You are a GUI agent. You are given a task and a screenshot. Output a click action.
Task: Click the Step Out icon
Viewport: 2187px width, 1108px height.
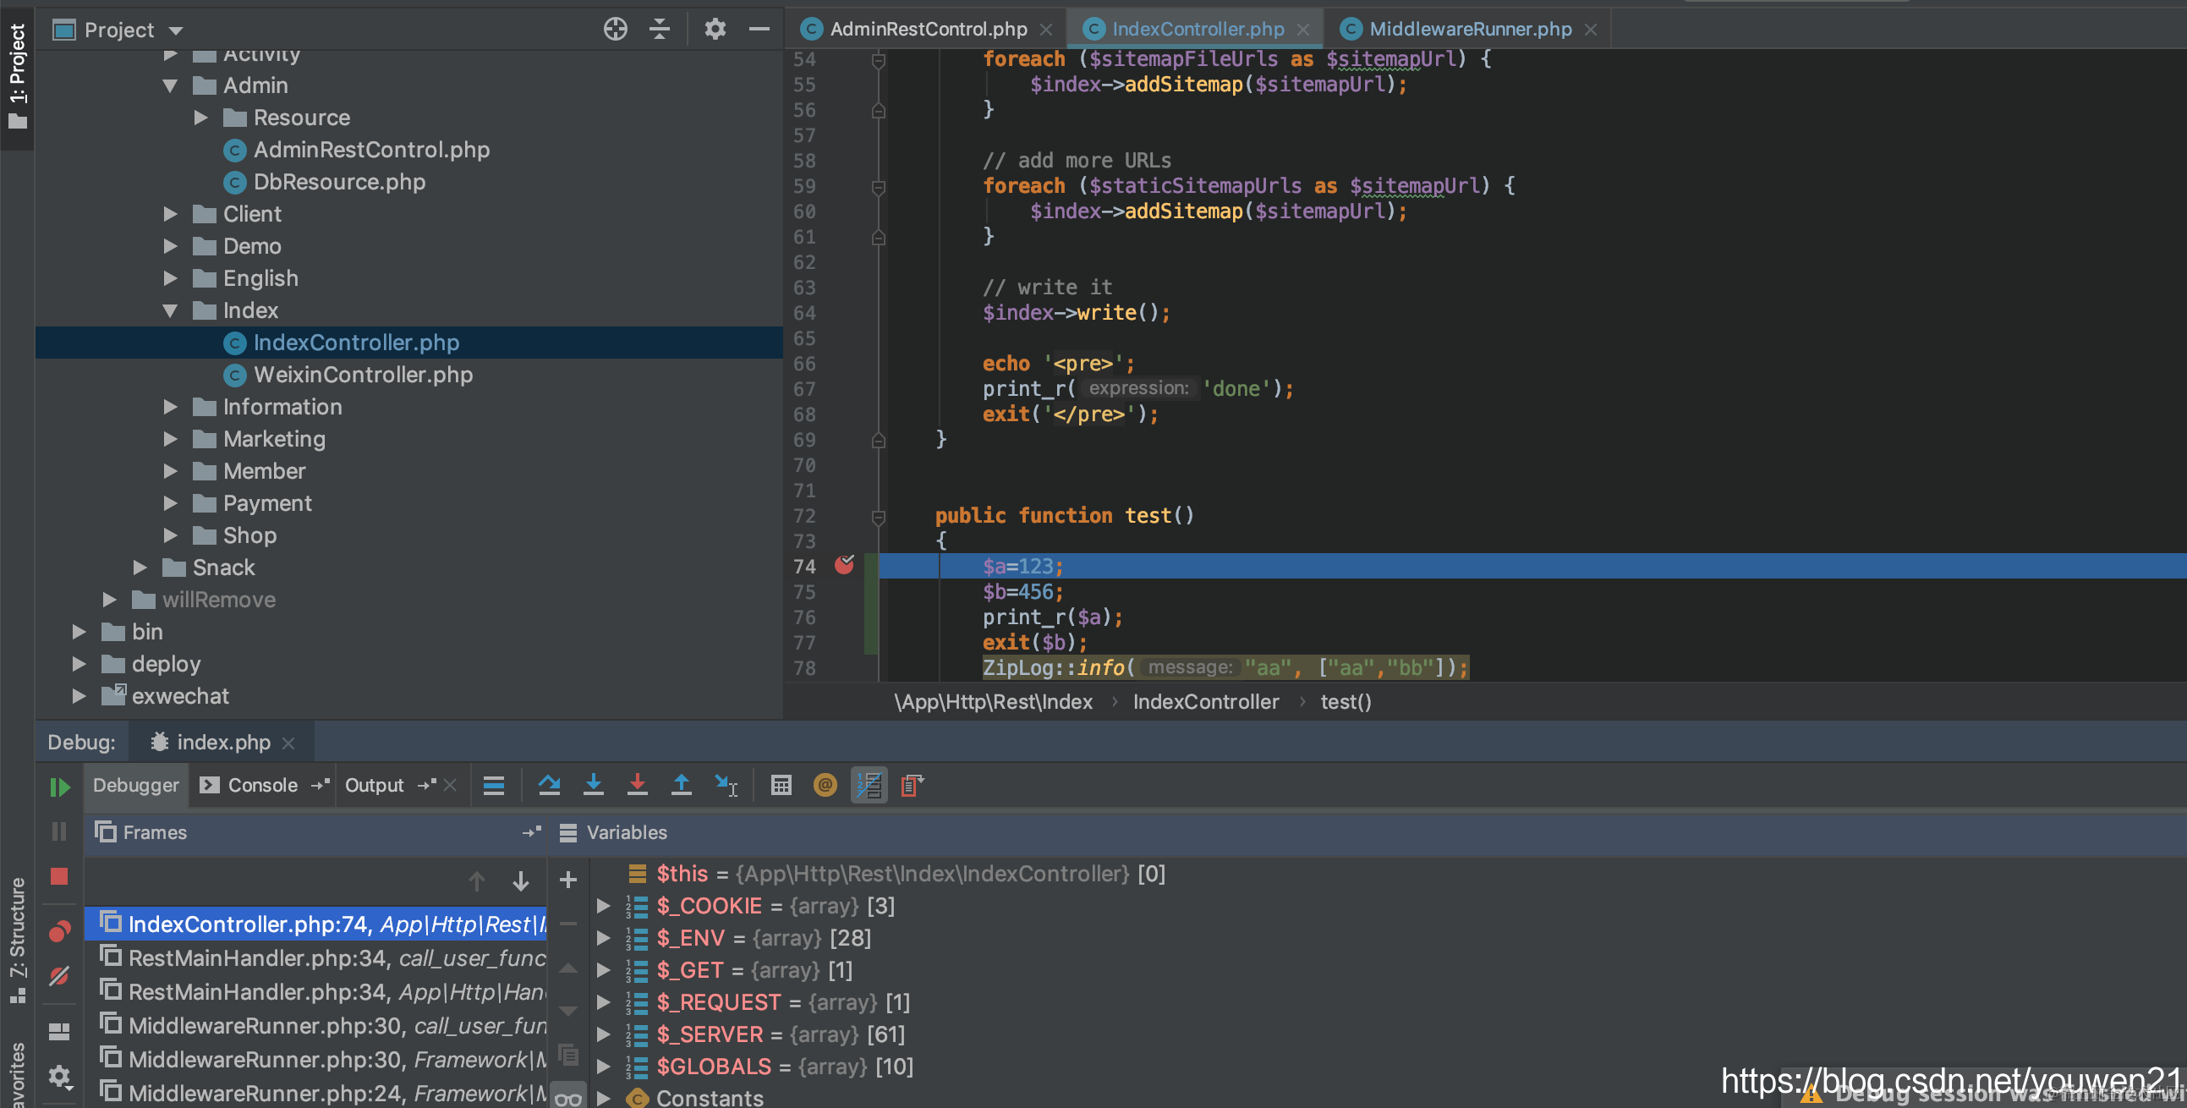coord(681,786)
